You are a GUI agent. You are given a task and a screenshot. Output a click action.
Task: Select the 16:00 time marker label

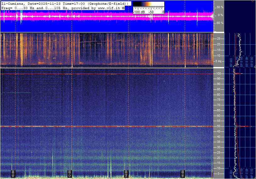(183, 173)
